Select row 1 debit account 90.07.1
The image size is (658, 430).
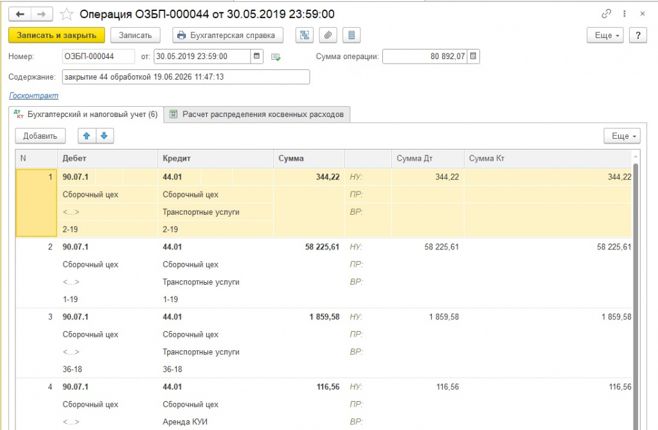[76, 177]
